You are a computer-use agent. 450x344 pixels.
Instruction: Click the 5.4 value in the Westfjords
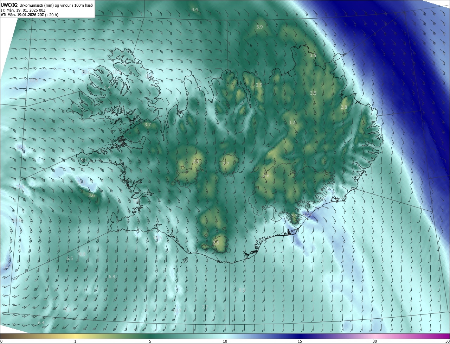click(x=108, y=87)
